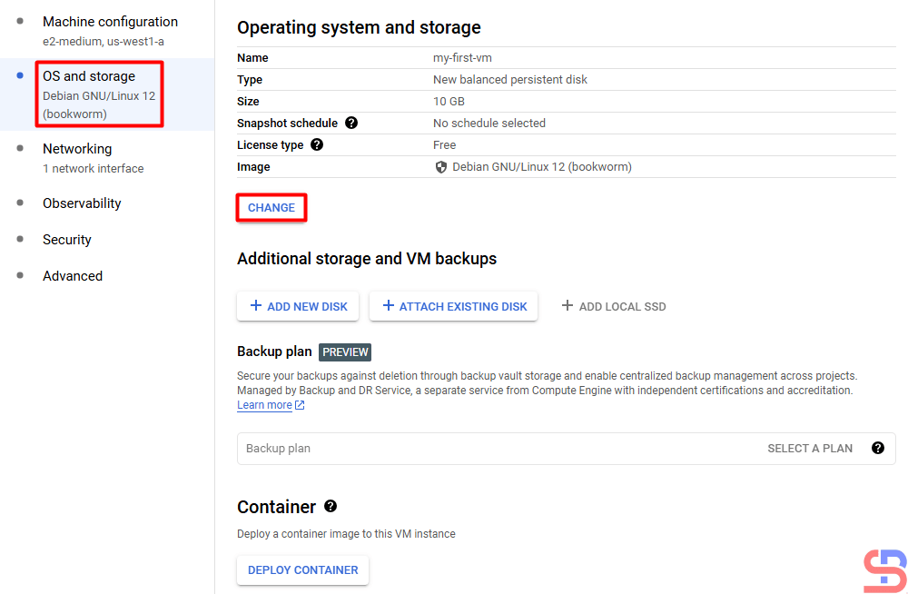The width and height of the screenshot is (908, 594).
Task: Select OS and storage in sidebar
Action: coord(89,77)
